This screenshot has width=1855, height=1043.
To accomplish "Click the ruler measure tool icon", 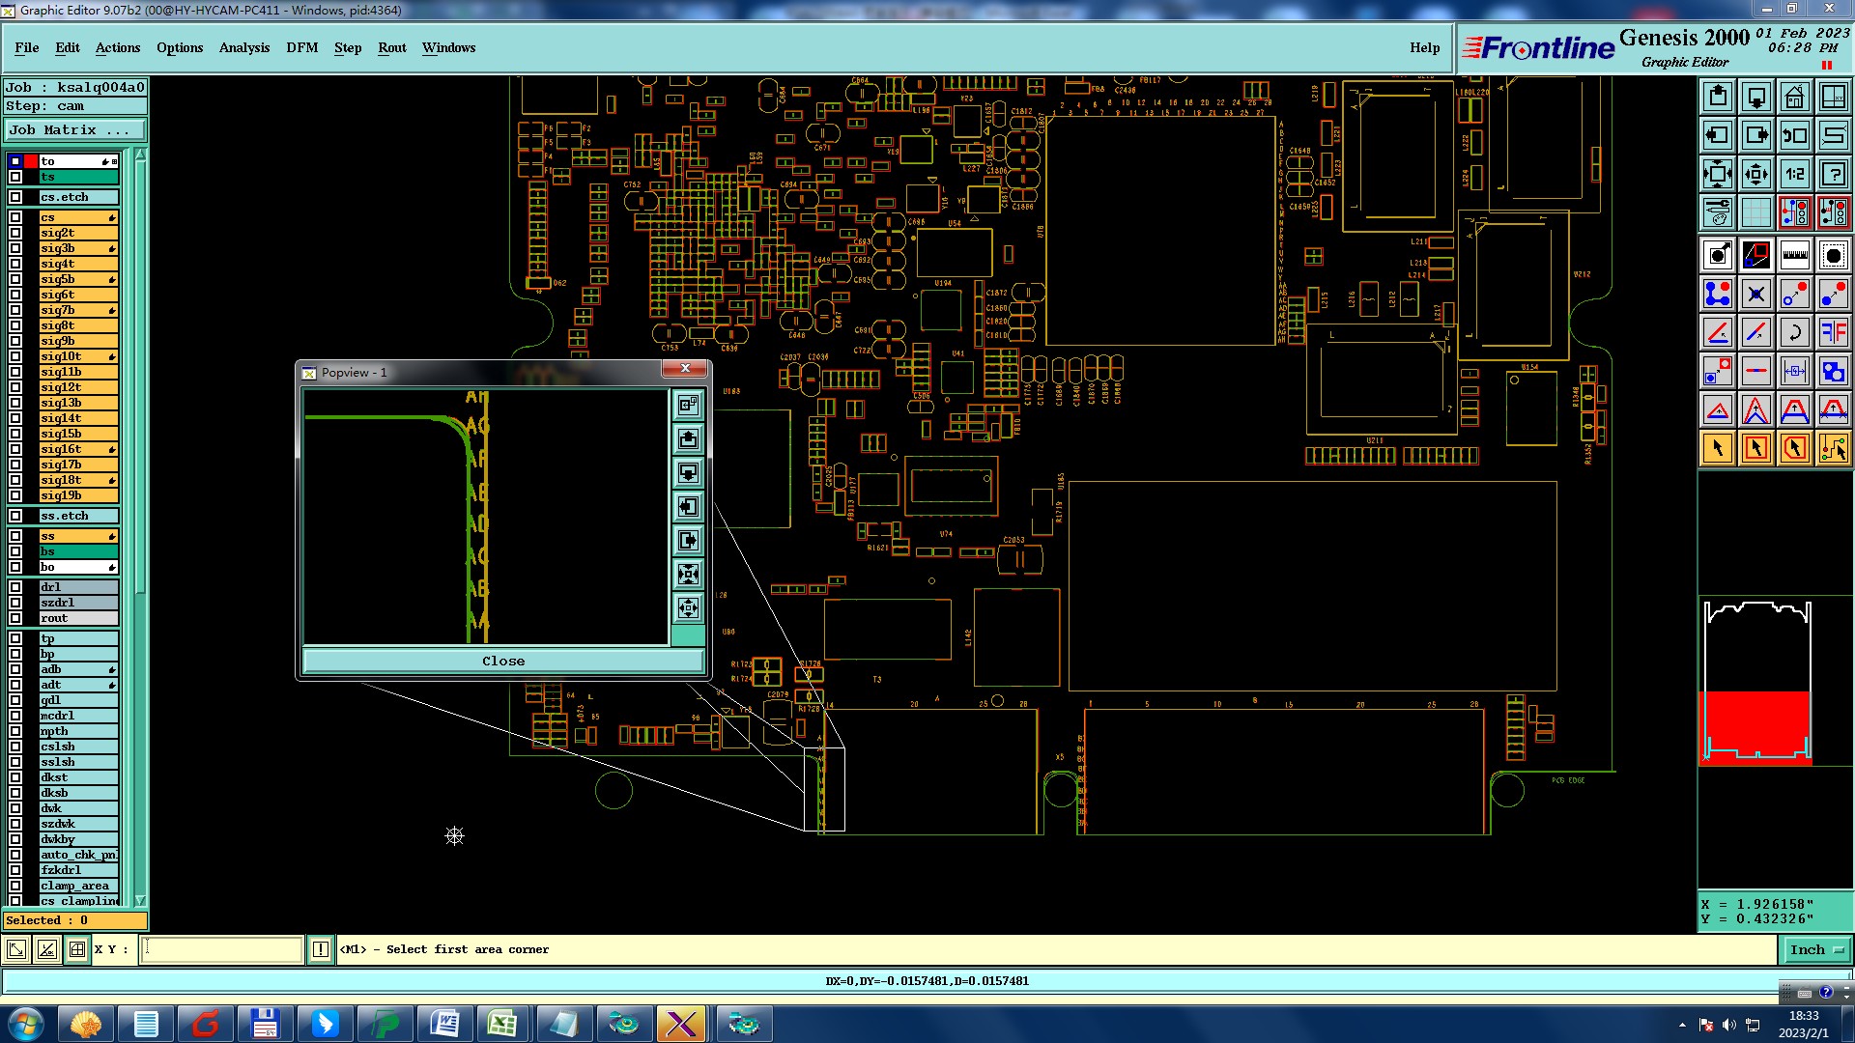I will point(1794,255).
